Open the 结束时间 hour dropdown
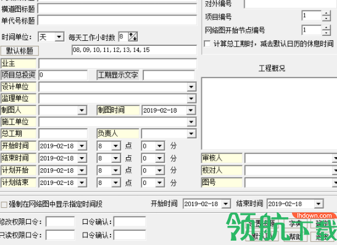337x245 pixels. pos(116,158)
